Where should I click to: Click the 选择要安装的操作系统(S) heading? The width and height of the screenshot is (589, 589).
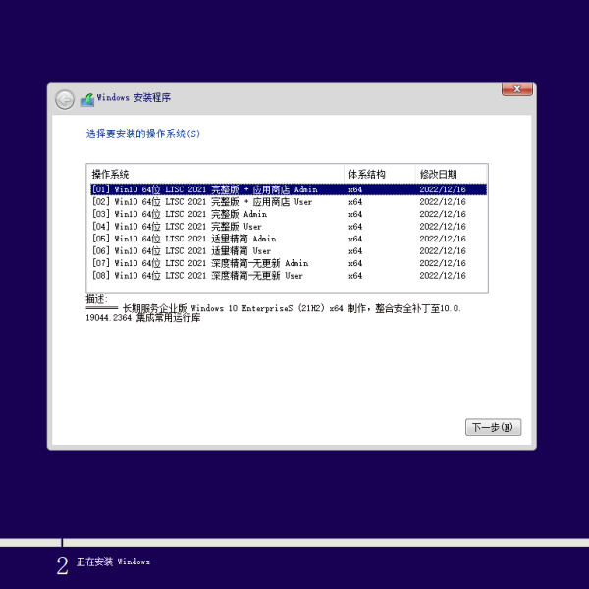point(143,134)
